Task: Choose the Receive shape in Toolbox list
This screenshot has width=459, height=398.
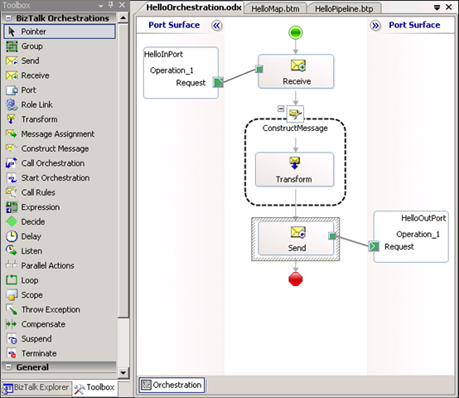Action: (60, 75)
